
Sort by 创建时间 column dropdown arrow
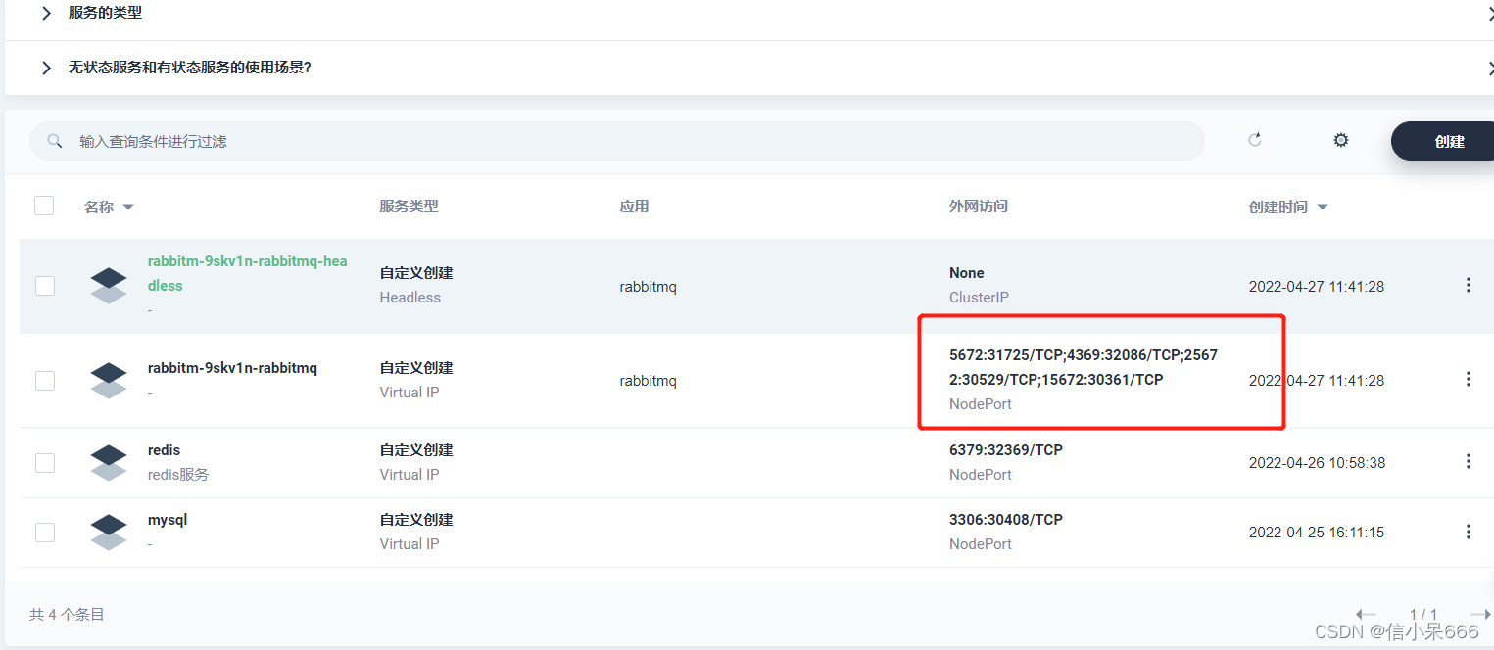[x=1323, y=208]
